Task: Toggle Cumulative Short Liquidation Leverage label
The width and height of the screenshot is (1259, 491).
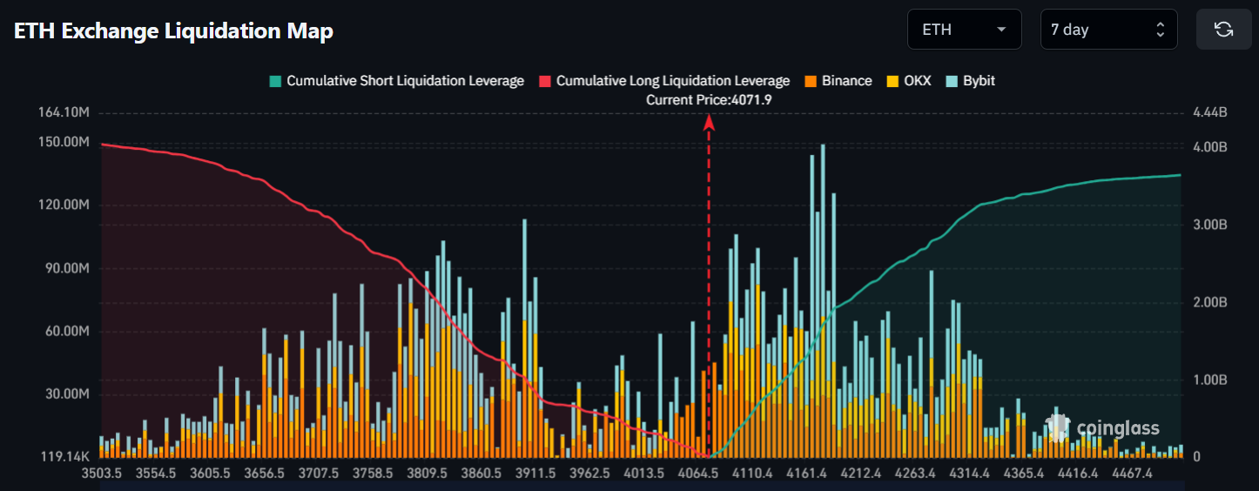Action: [x=405, y=81]
